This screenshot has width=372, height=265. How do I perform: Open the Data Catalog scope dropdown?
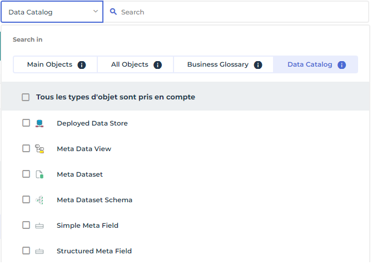(x=52, y=12)
